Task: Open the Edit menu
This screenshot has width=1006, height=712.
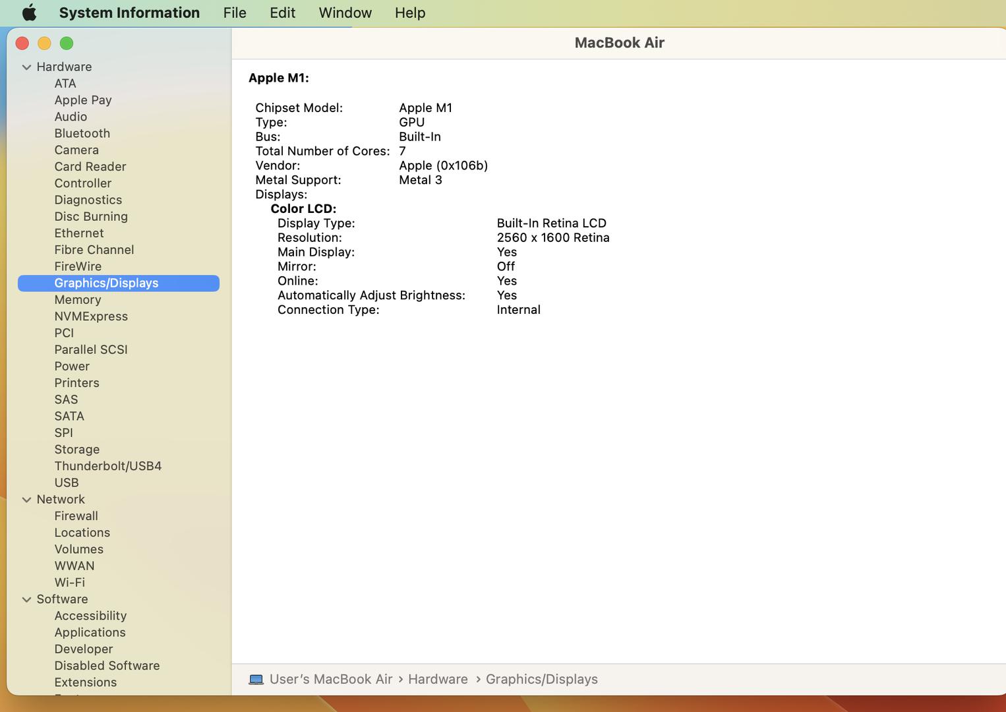Action: (282, 13)
